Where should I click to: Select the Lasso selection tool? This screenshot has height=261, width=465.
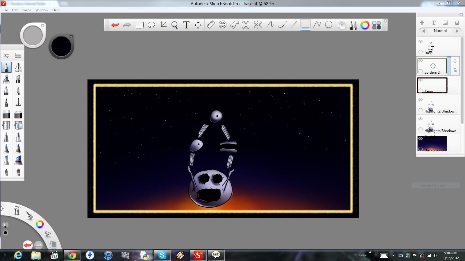pyautogui.click(x=151, y=25)
